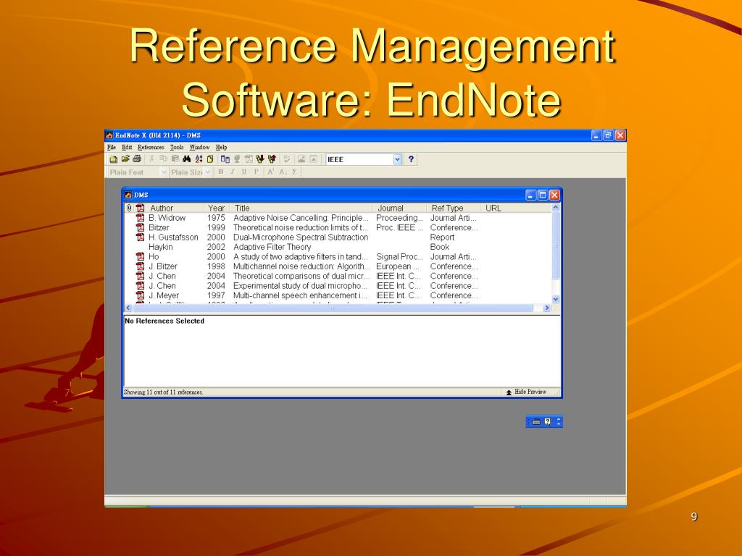Open the Edit menu
The width and height of the screenshot is (742, 556).
point(127,147)
